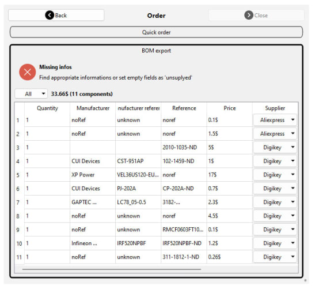Click the Manufacturer reference column header
315x289 pixels.
(x=138, y=108)
